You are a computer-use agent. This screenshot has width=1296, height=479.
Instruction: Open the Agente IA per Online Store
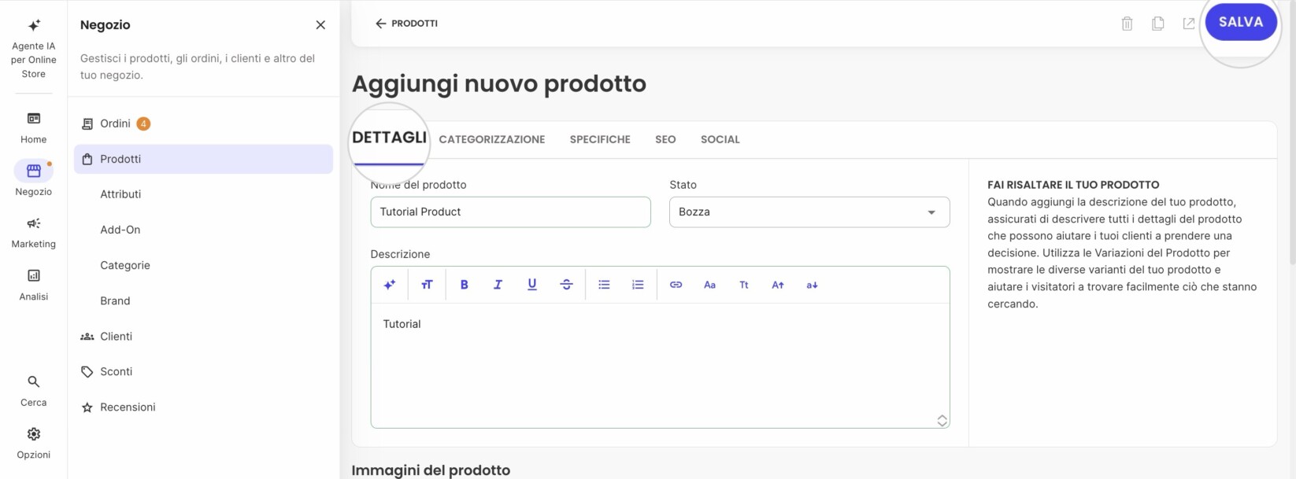point(33,49)
